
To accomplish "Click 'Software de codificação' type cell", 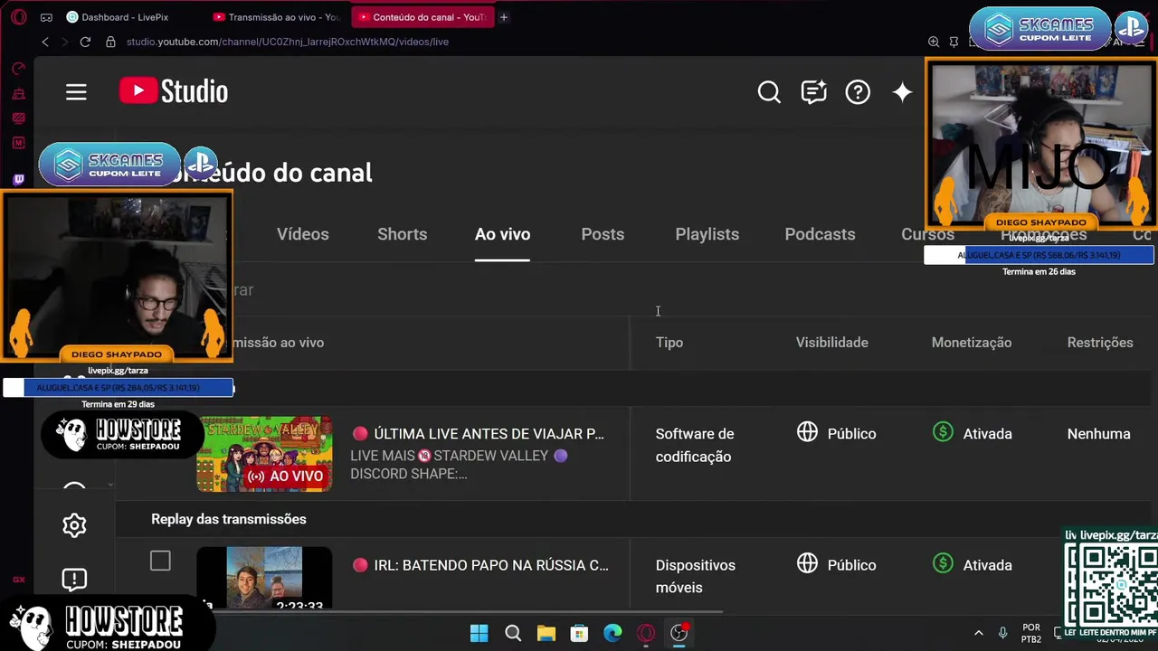I will click(x=695, y=445).
